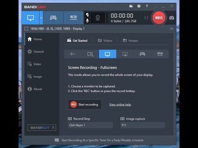Image resolution: width=198 pixels, height=148 pixels.
Task: Select the rectangle on a screen mode icon
Action: (x=90, y=54)
